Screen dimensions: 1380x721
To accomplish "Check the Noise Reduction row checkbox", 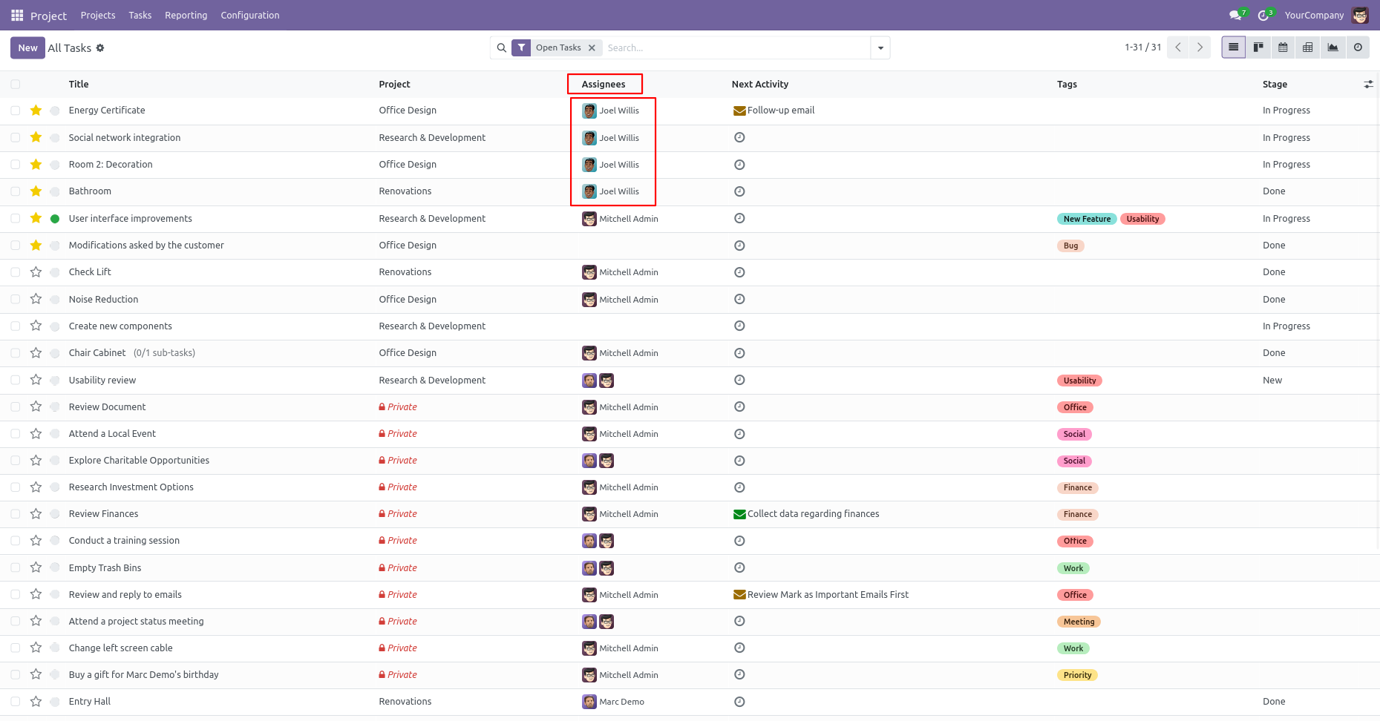I will click(x=16, y=300).
